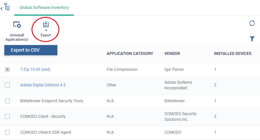Check the Bitdefender Endpoint Security Tools checkbox

point(7,101)
